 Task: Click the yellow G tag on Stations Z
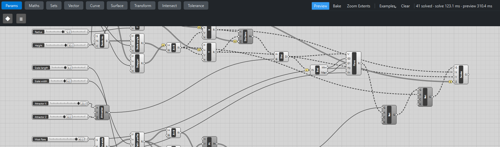tap(235, 42)
